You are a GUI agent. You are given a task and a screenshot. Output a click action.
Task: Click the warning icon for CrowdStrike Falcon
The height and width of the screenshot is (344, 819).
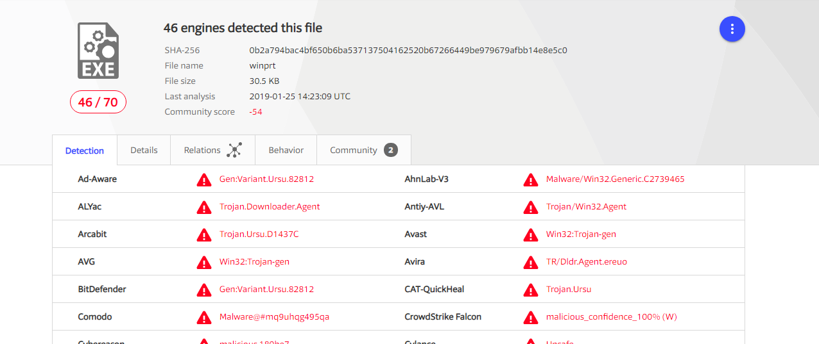pos(531,317)
